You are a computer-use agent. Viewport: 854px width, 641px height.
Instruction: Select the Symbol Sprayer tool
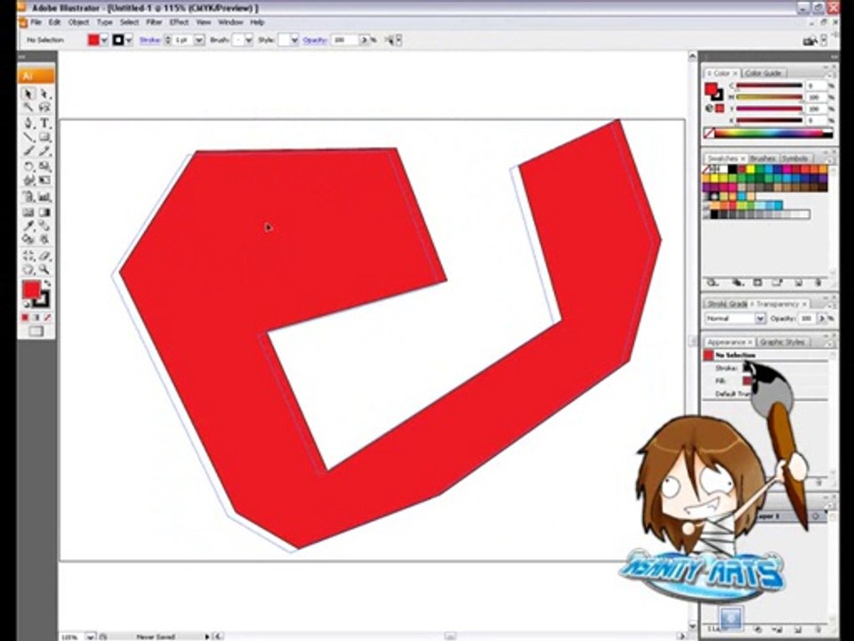point(28,197)
